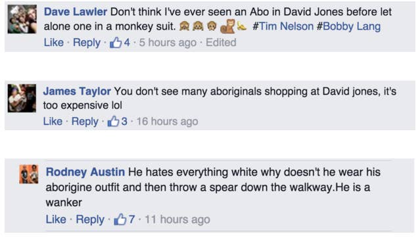The height and width of the screenshot is (240, 420).
Task: Open the thumbs-up like count on Dave Lawler's comment
Action: pyautogui.click(x=120, y=42)
